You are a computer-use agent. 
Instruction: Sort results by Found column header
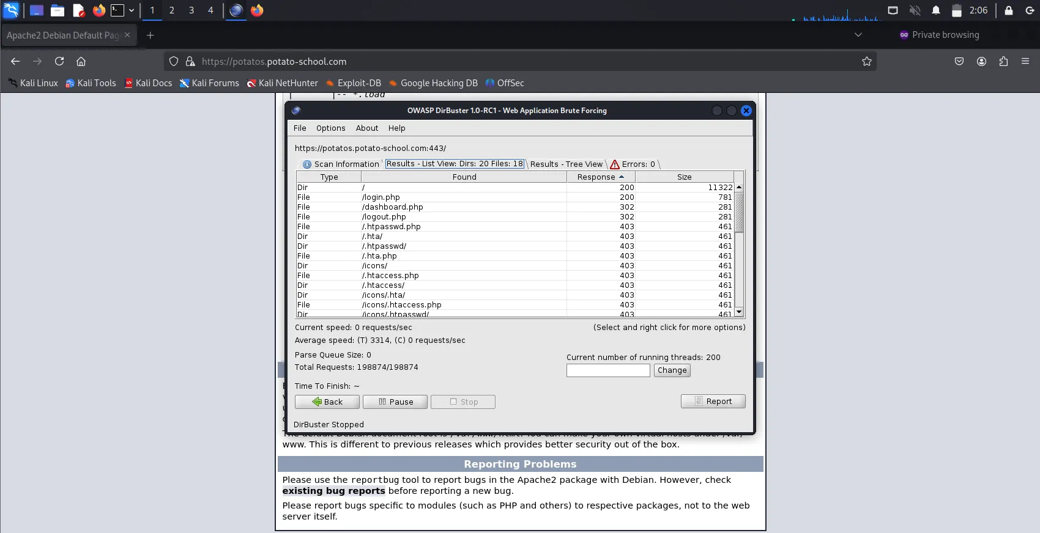tap(464, 177)
